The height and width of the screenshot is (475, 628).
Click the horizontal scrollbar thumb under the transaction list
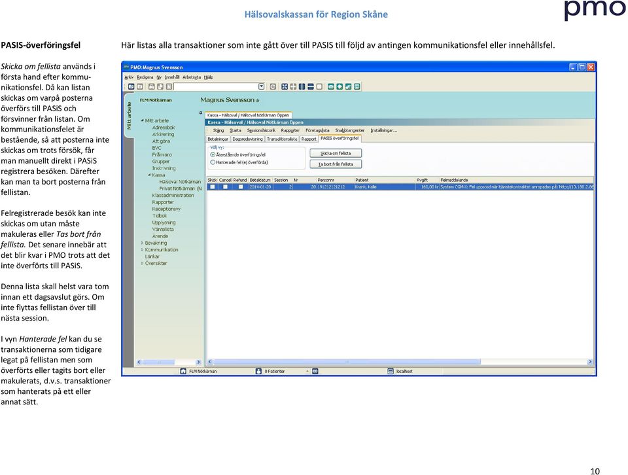347,362
